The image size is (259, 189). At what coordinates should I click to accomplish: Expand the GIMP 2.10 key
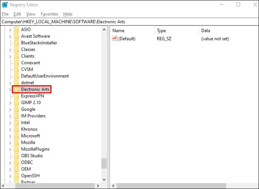pos(10,103)
